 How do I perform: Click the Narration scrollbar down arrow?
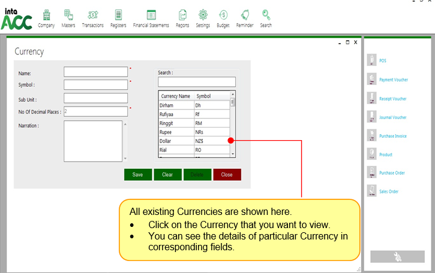pos(125,159)
